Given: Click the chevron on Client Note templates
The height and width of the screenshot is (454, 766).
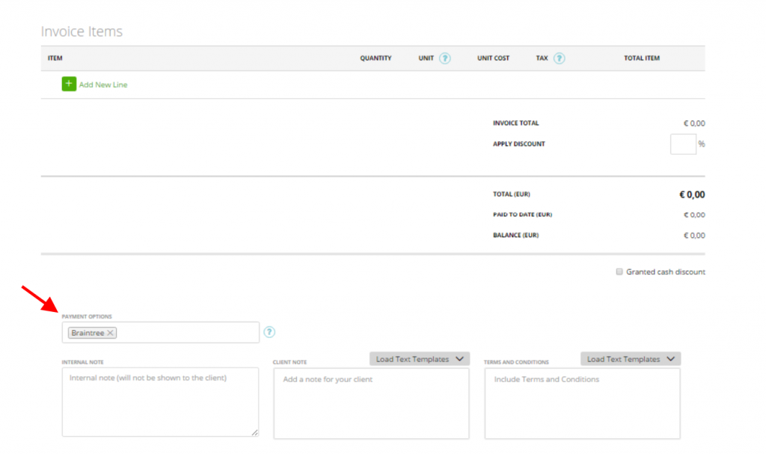Looking at the screenshot, I should [460, 358].
